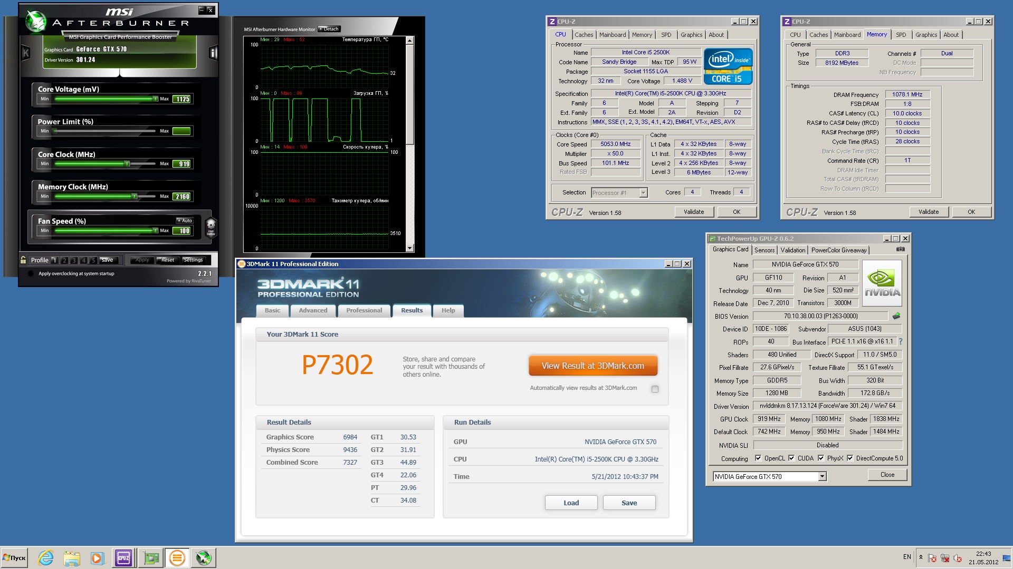Viewport: 1013px width, 569px height.
Task: Click the GPU-Z screenshot camera icon
Action: coord(901,249)
